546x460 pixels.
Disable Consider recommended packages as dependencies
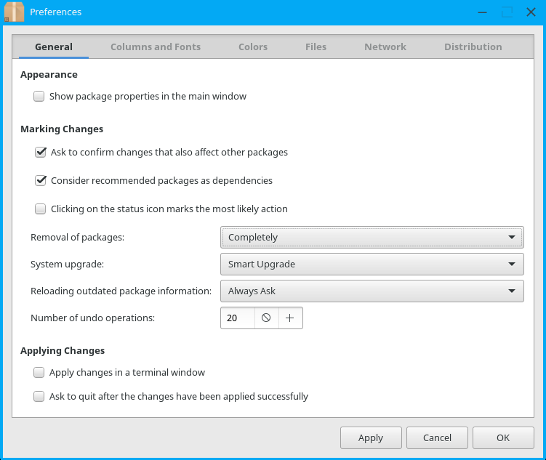[41, 180]
